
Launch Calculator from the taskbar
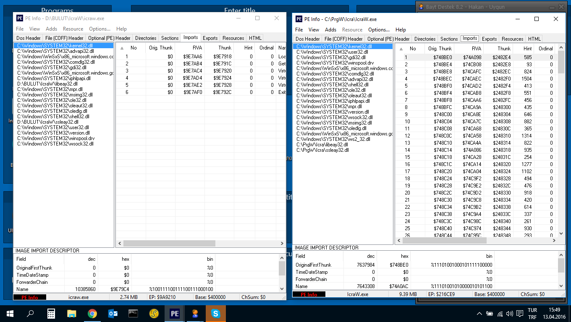point(51,314)
